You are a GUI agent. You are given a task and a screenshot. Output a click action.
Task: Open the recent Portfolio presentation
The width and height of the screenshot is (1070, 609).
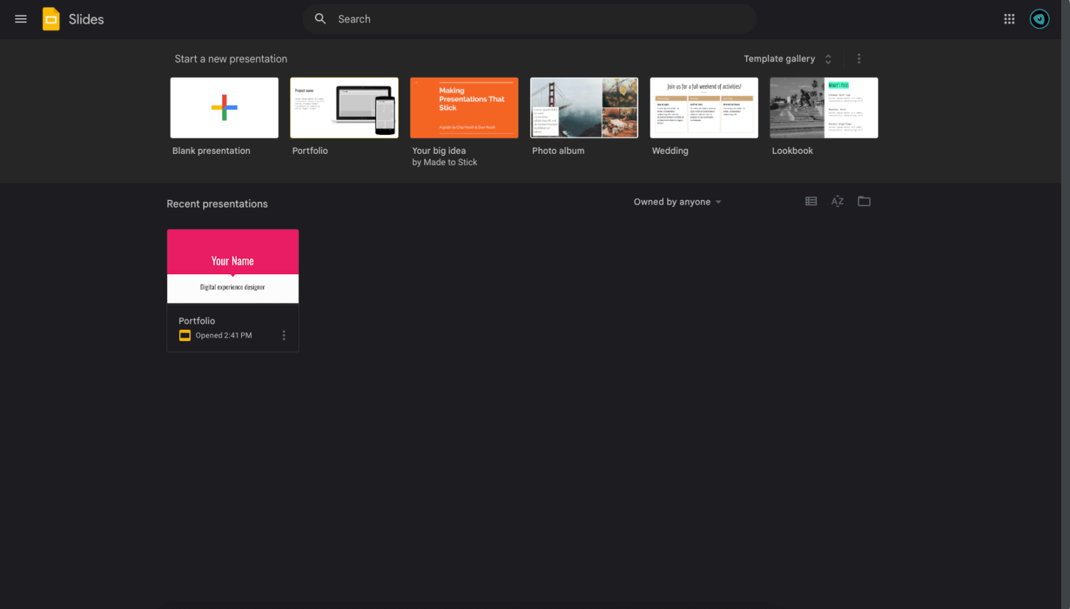[233, 267]
